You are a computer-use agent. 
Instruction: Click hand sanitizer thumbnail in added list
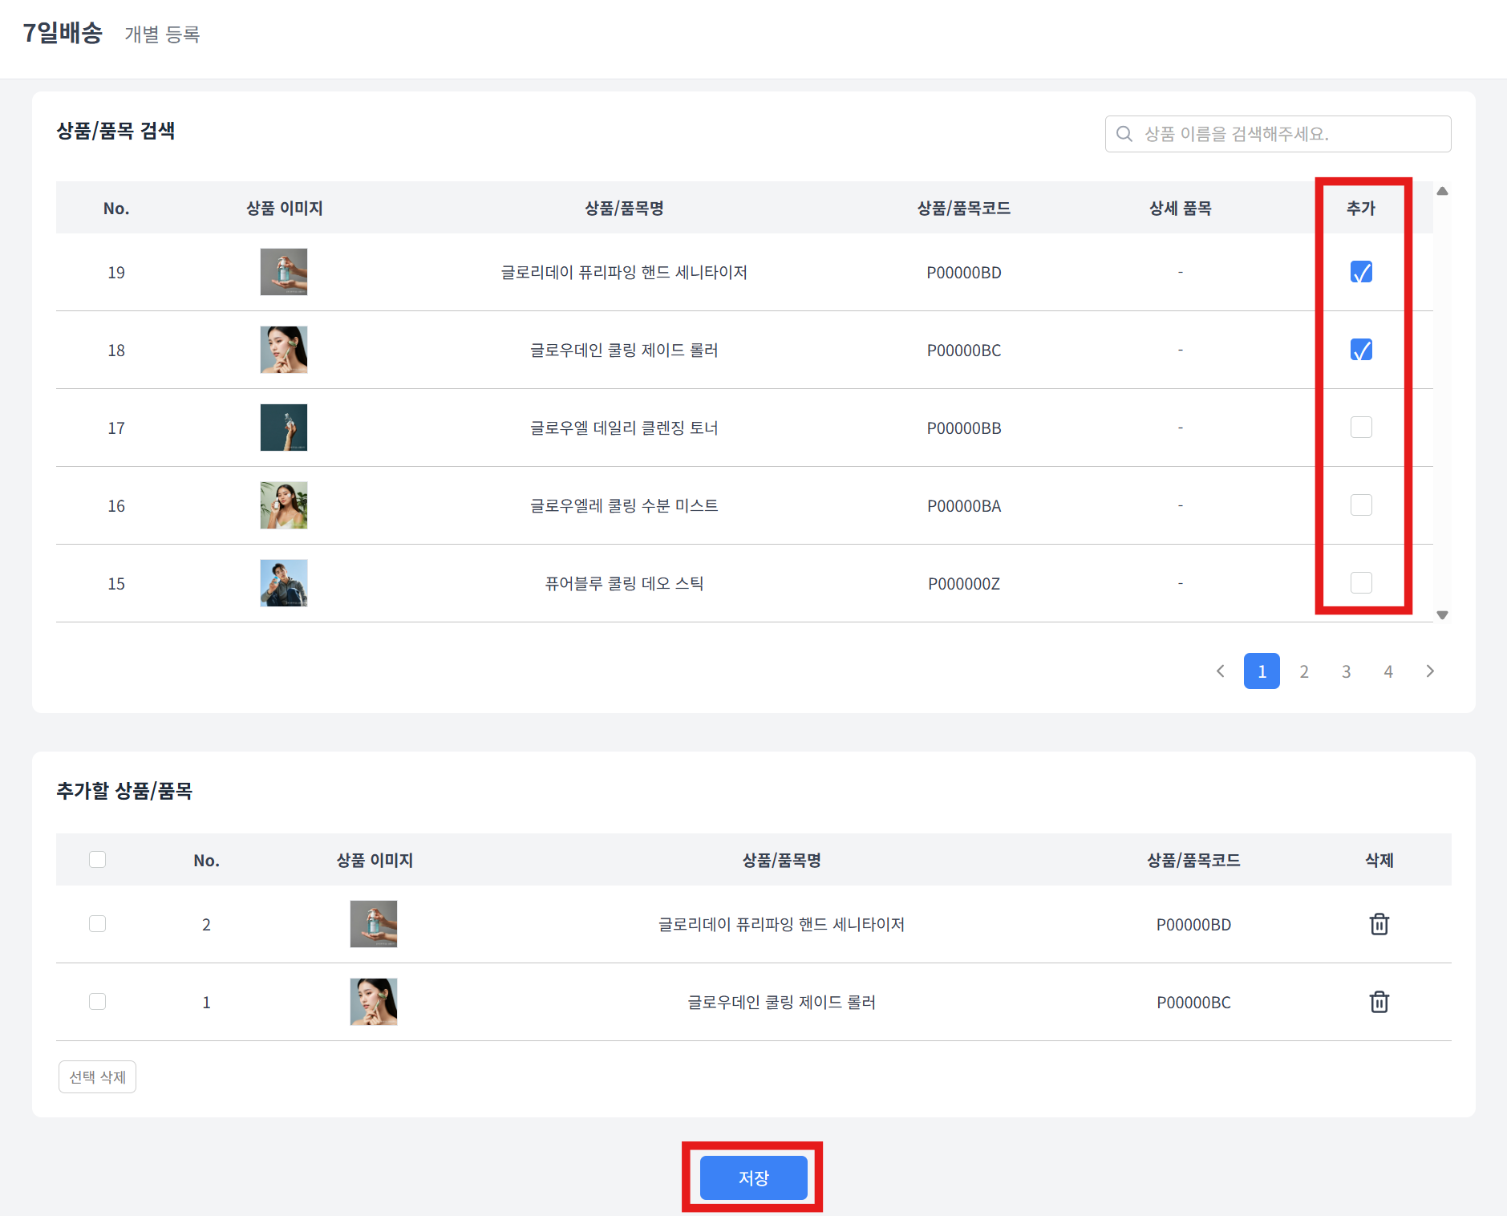(374, 924)
